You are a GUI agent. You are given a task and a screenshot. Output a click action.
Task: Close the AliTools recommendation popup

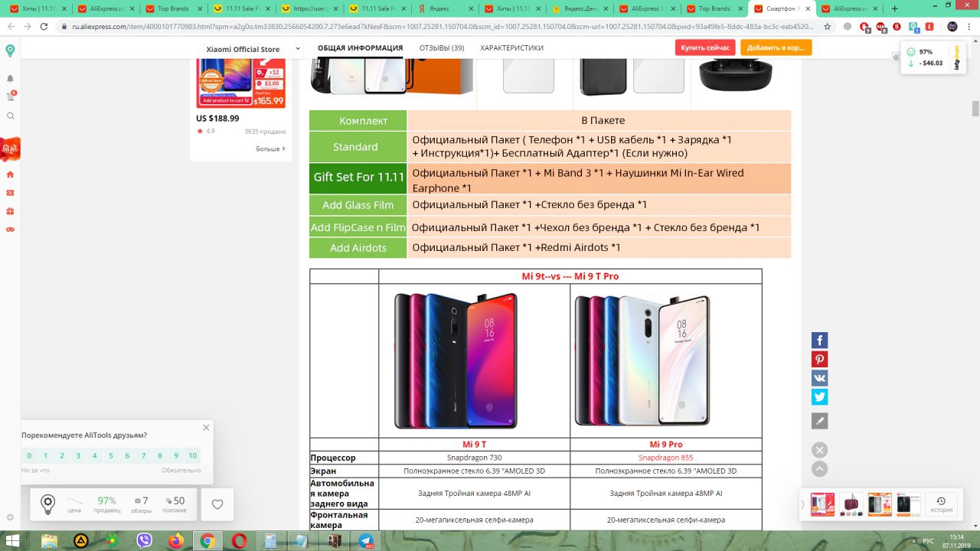(x=206, y=428)
